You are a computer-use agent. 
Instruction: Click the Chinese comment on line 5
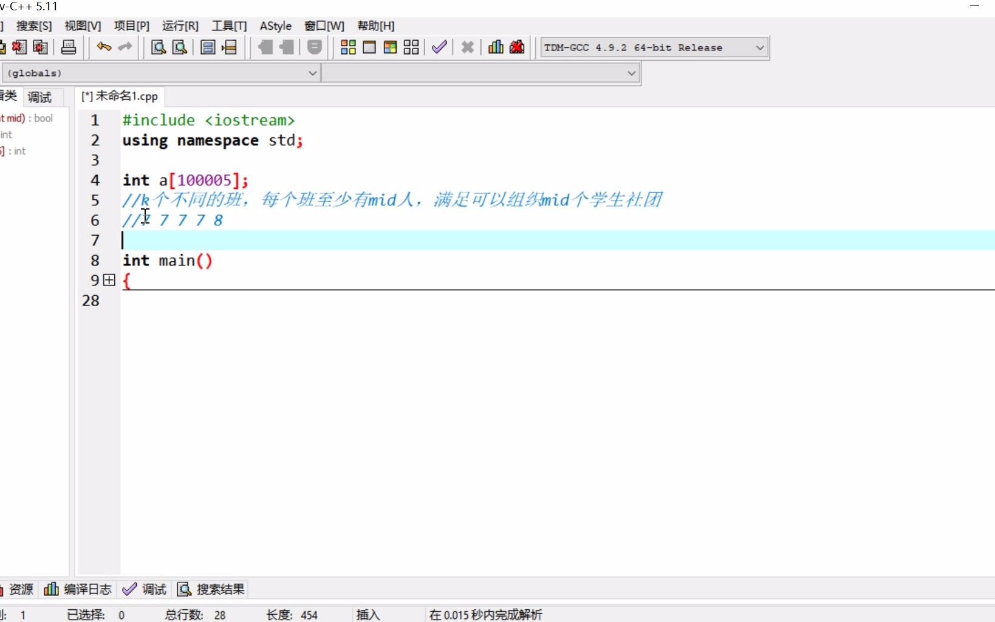coord(392,200)
